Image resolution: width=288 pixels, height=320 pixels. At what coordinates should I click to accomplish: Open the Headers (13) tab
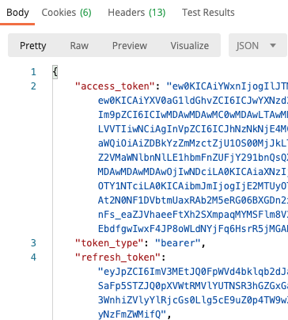[137, 13]
